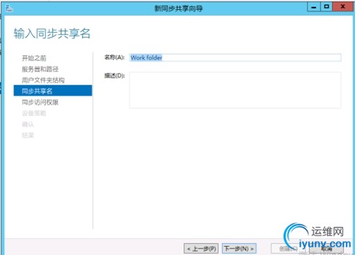The width and height of the screenshot is (355, 255).
Task: Click inside the 描述(D) description box
Action: coord(235,90)
